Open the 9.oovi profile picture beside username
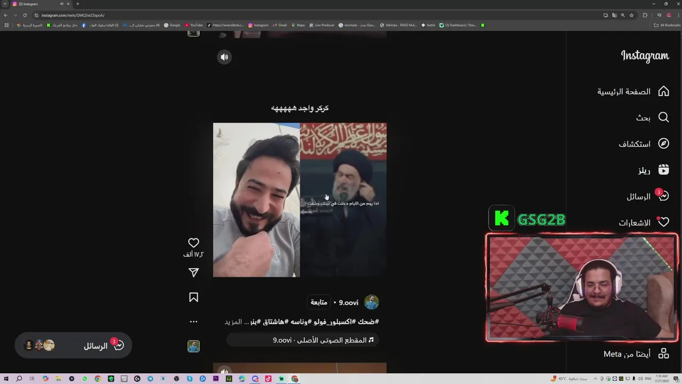 coord(371,302)
